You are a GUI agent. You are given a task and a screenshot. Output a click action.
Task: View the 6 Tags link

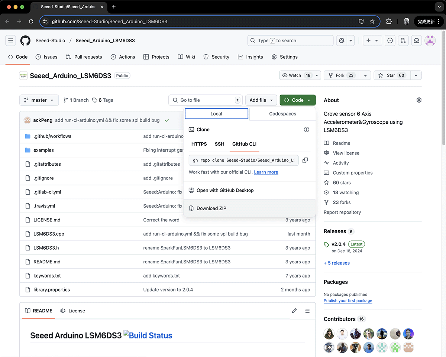(103, 100)
